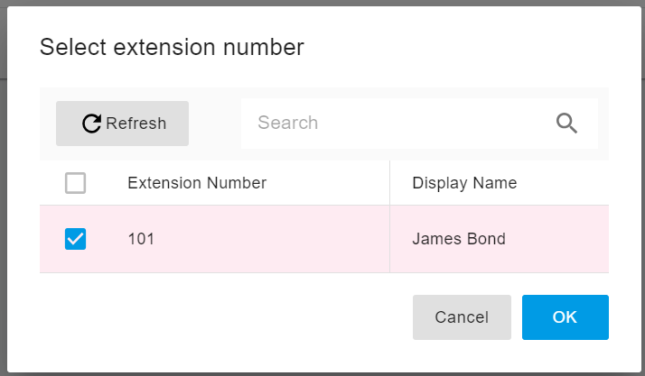Confirm the selection with OK
This screenshot has height=376, width=645.
pyautogui.click(x=565, y=317)
